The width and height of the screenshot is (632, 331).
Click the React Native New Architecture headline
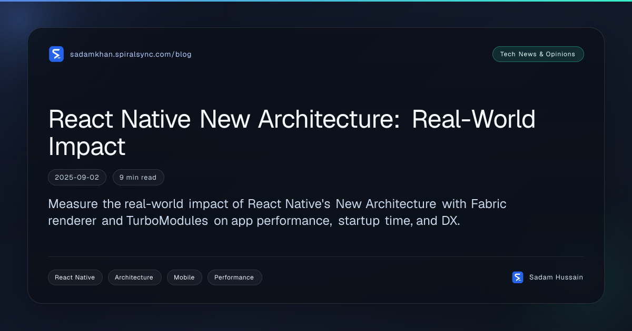click(292, 133)
